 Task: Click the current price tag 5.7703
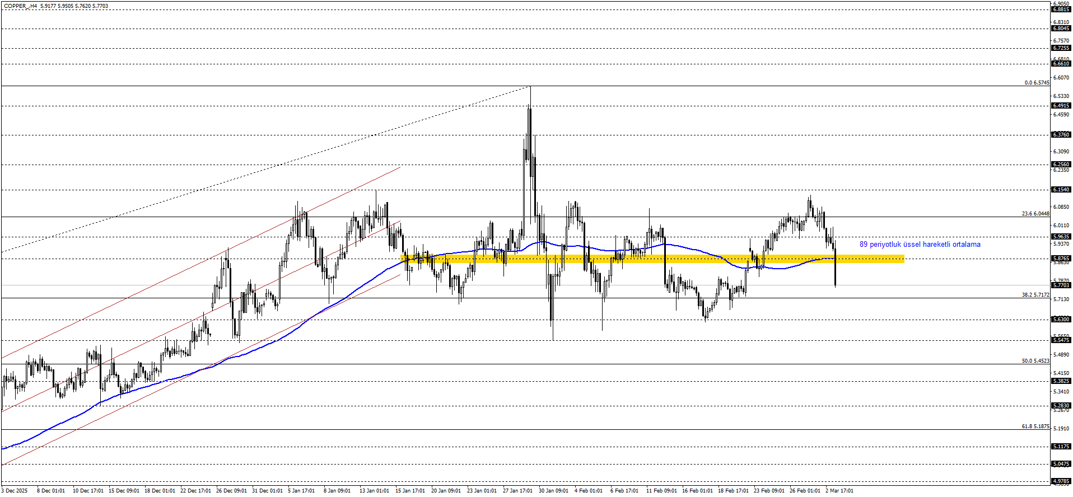click(x=1061, y=285)
